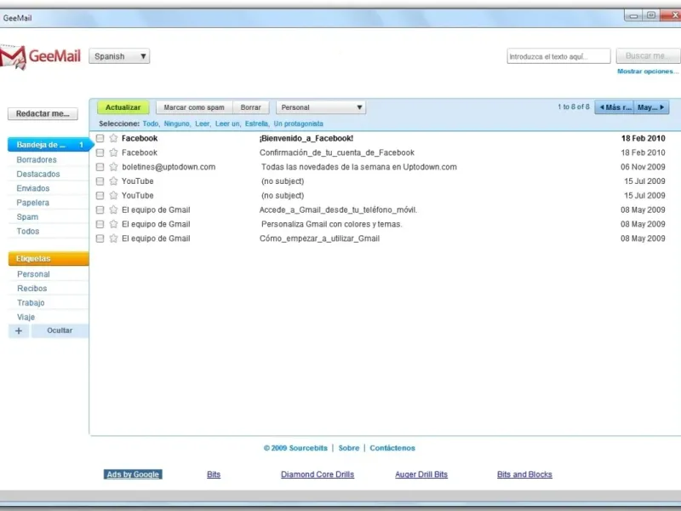The image size is (681, 511).
Task: Open the 2009 Sourcebits link
Action: click(x=295, y=448)
